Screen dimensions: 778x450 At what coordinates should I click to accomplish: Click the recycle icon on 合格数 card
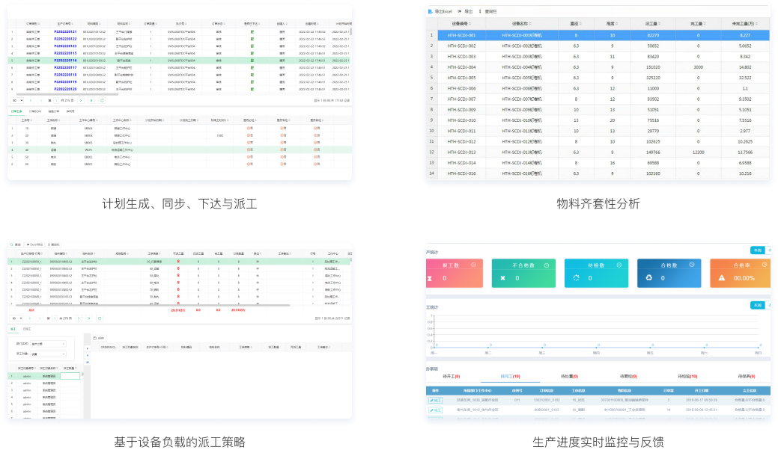[648, 278]
